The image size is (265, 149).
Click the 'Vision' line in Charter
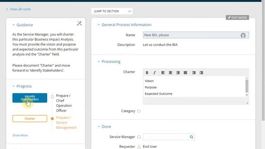point(149,81)
